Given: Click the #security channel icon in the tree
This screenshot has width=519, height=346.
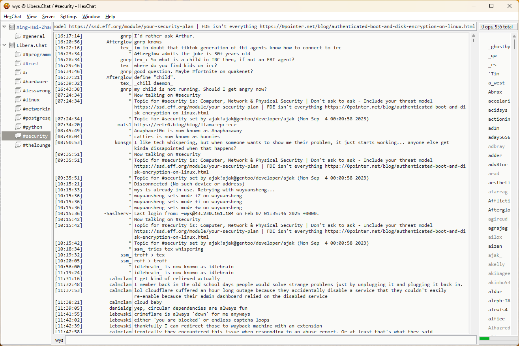Looking at the screenshot, I should (18, 136).
